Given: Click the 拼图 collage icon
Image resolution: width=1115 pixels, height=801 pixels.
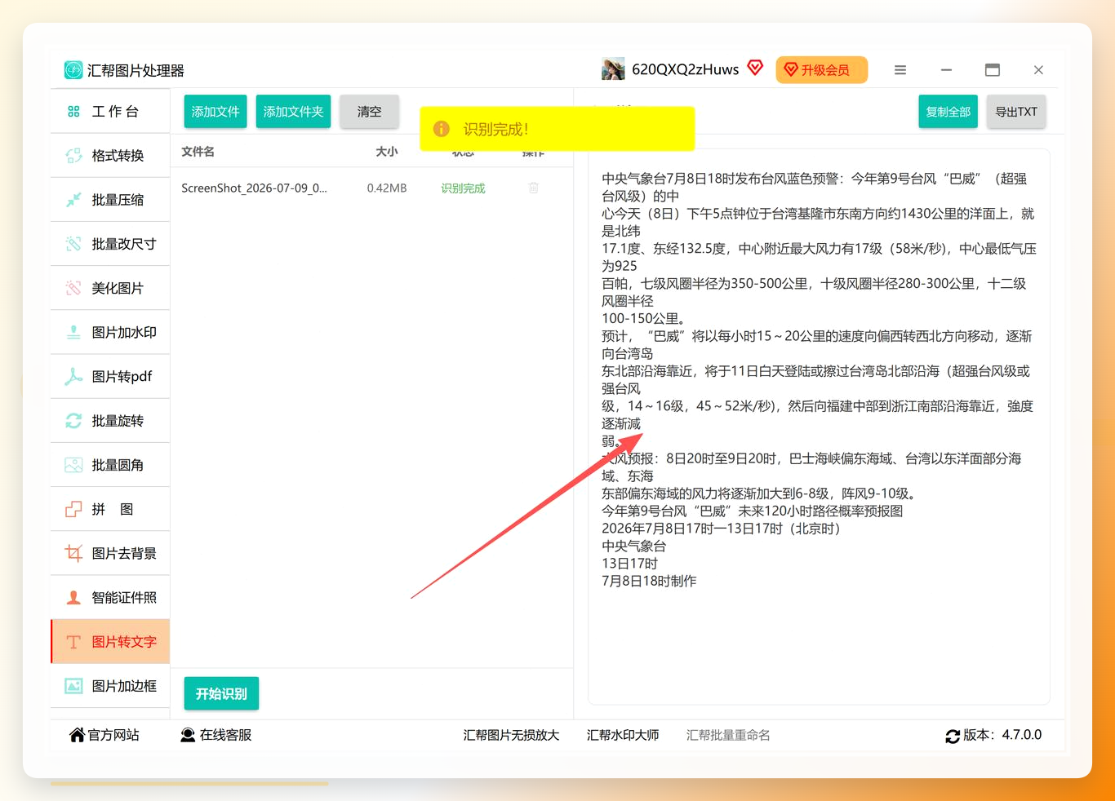Looking at the screenshot, I should coord(73,509).
